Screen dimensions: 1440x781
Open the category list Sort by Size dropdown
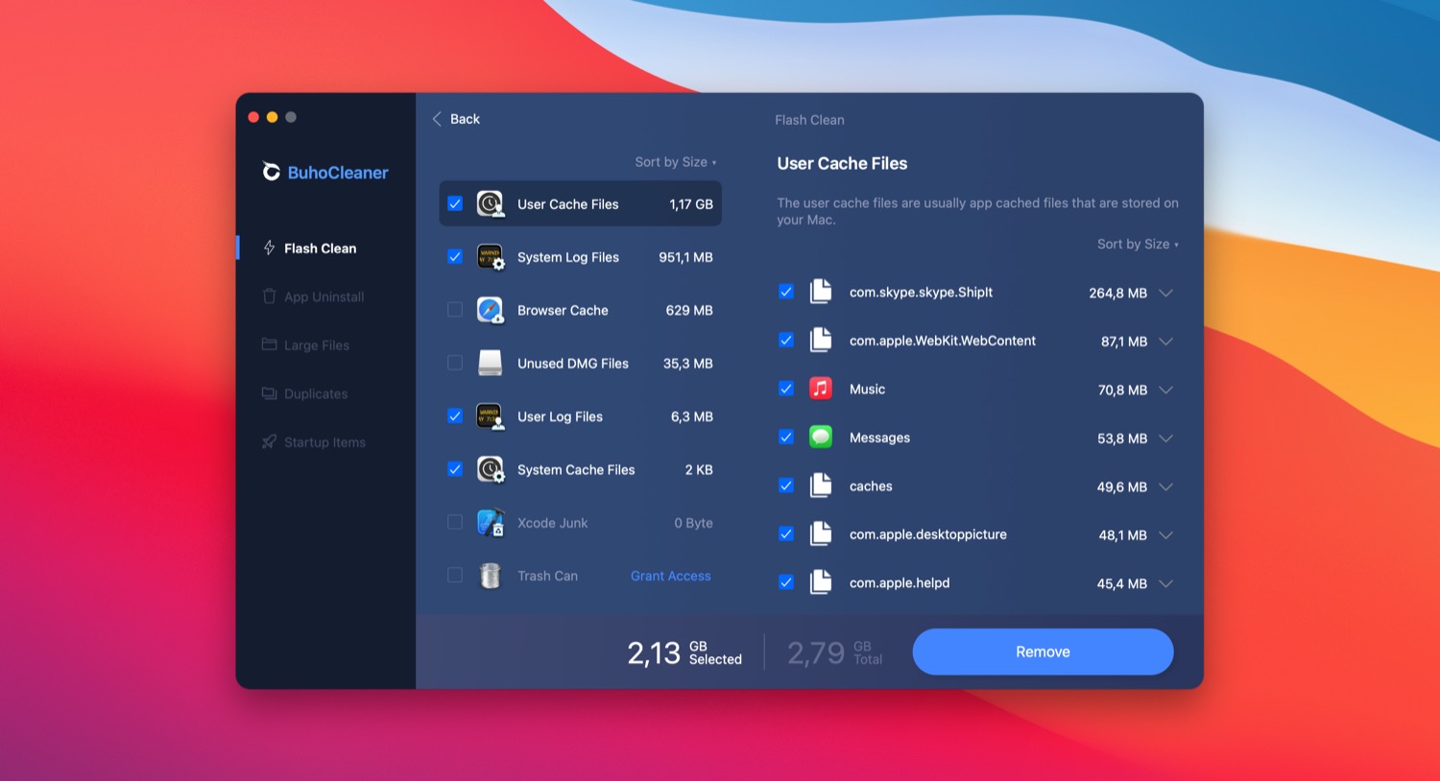[676, 162]
